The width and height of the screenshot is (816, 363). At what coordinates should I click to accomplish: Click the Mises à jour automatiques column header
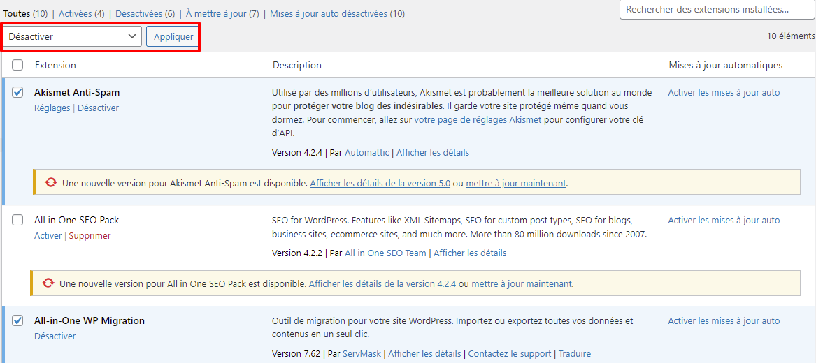pos(725,65)
